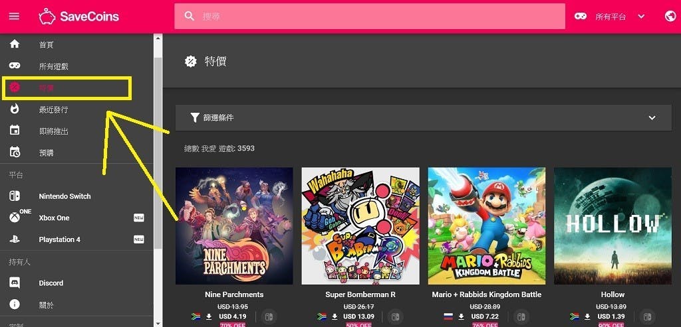Click the NEW badge beside Playstation 4
Screen dimensions: 681x327
coord(138,239)
